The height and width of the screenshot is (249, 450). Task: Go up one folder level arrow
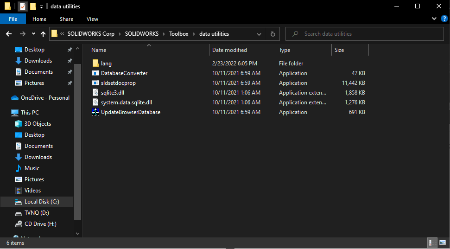point(43,34)
